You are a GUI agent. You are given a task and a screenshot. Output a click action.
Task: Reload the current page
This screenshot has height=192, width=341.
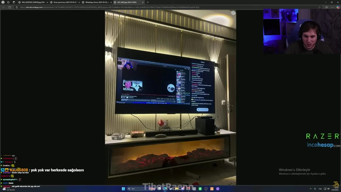click(x=10, y=7)
